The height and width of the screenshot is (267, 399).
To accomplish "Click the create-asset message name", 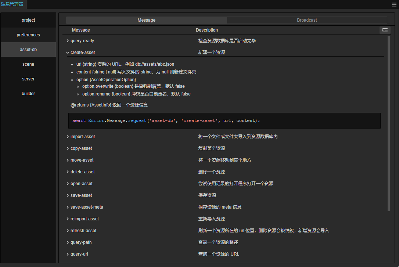I will [83, 53].
